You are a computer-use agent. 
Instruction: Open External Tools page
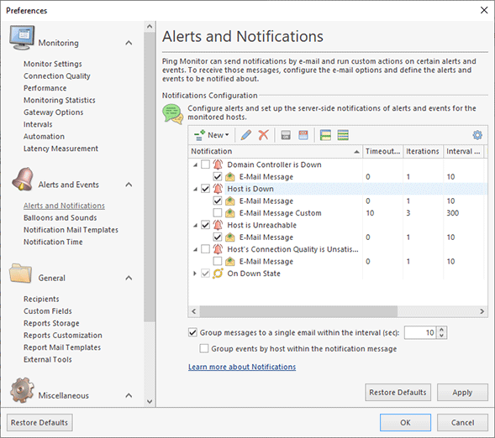click(48, 359)
